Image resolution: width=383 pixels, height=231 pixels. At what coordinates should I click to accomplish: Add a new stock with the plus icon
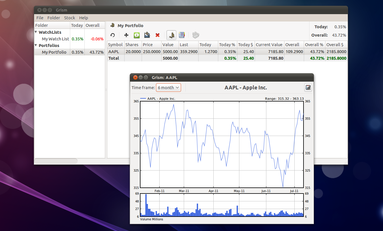126,35
